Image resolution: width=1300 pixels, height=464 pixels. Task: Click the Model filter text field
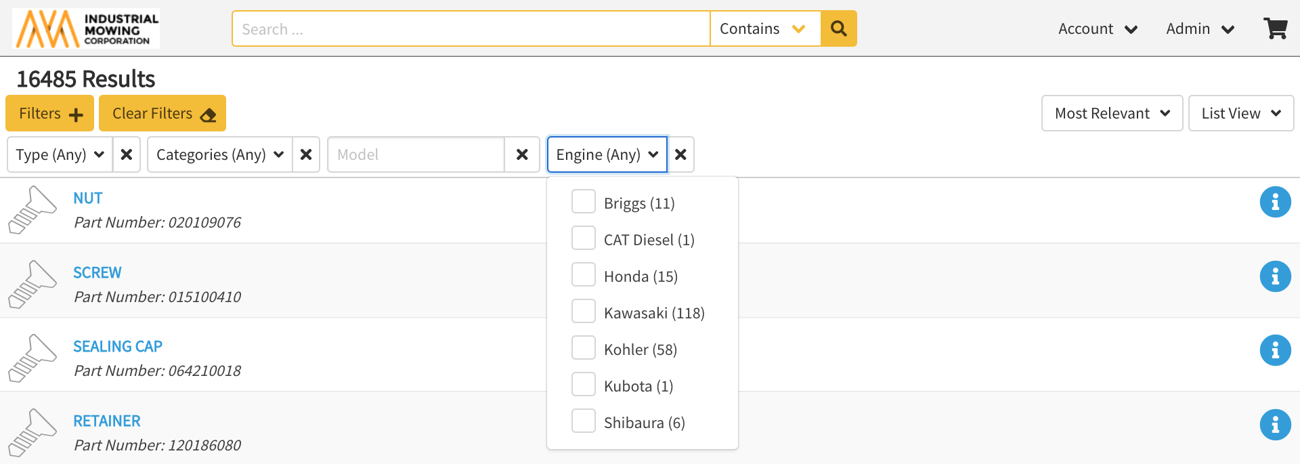[416, 154]
